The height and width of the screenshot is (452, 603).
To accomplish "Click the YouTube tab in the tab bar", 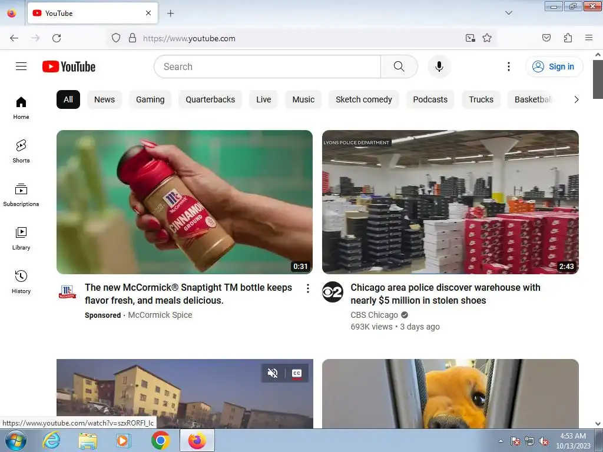I will 92,13.
